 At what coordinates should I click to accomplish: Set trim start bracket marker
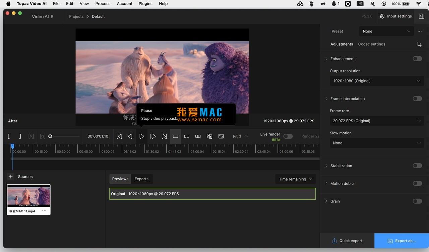click(x=9, y=136)
